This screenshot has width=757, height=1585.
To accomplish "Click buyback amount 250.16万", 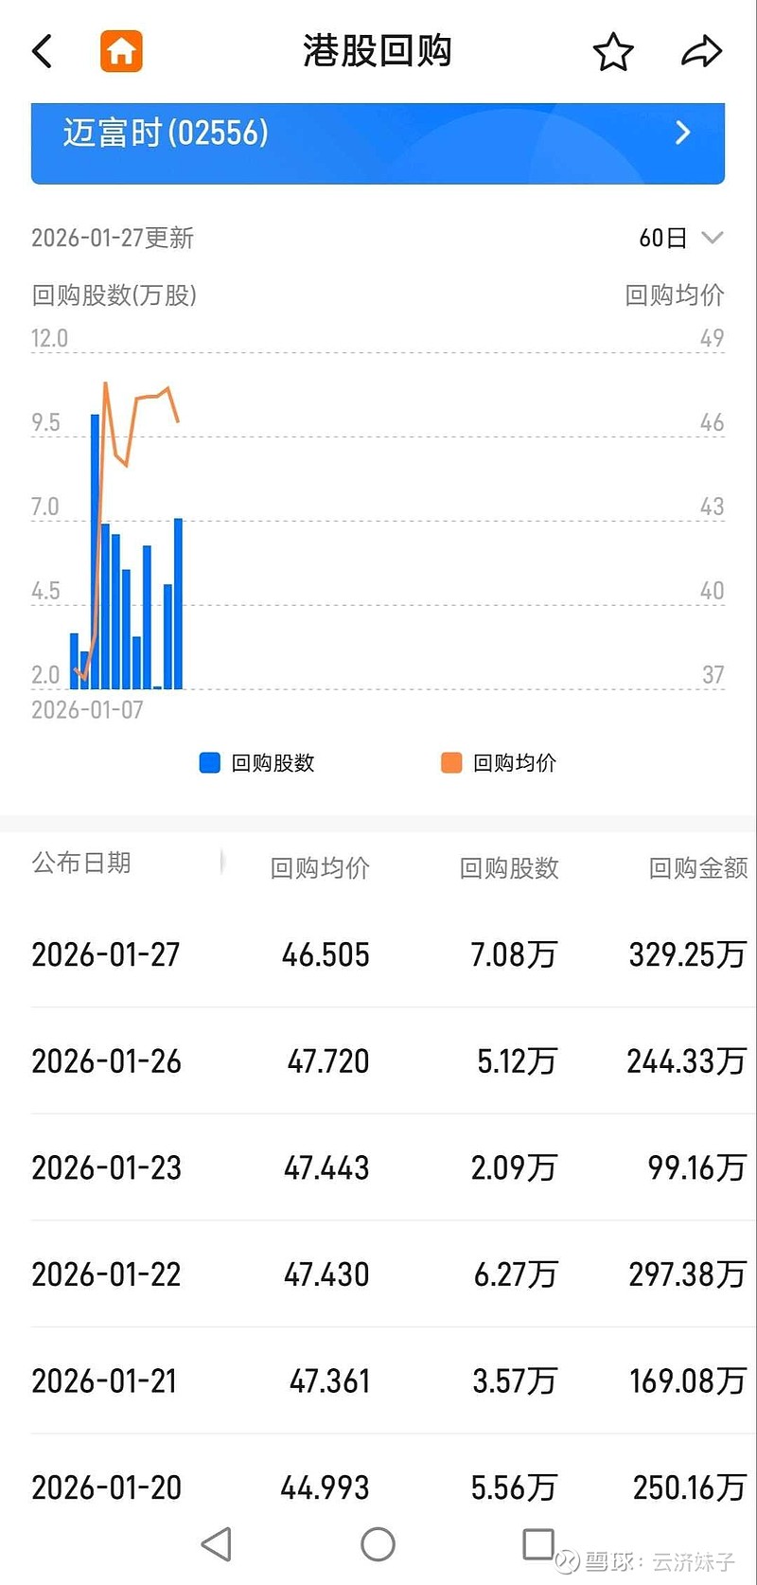I will click(x=690, y=1487).
